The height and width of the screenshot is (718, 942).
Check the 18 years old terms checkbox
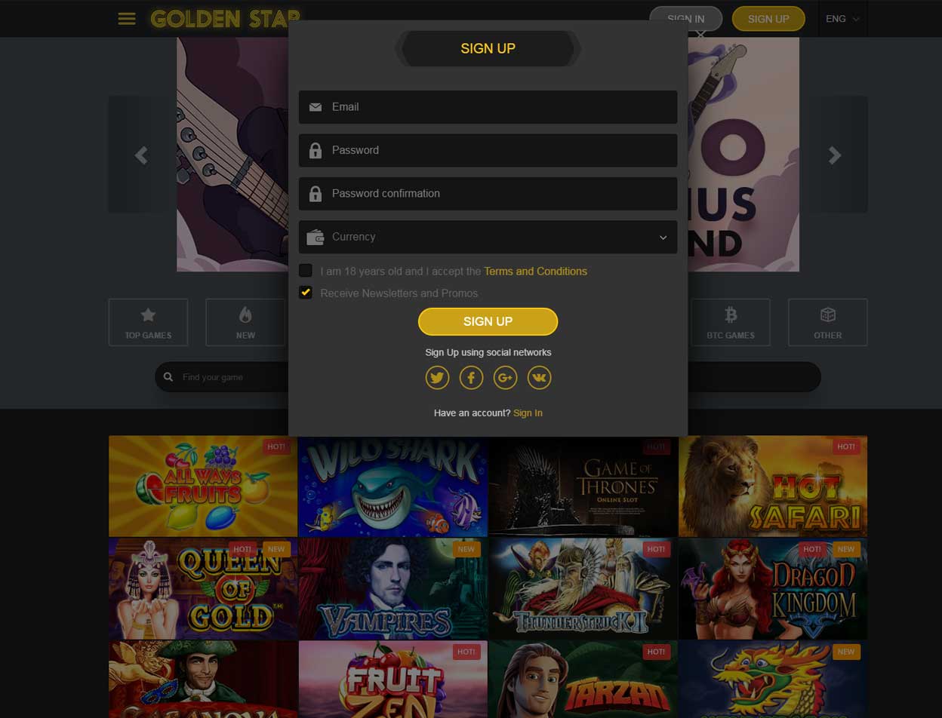[306, 270]
